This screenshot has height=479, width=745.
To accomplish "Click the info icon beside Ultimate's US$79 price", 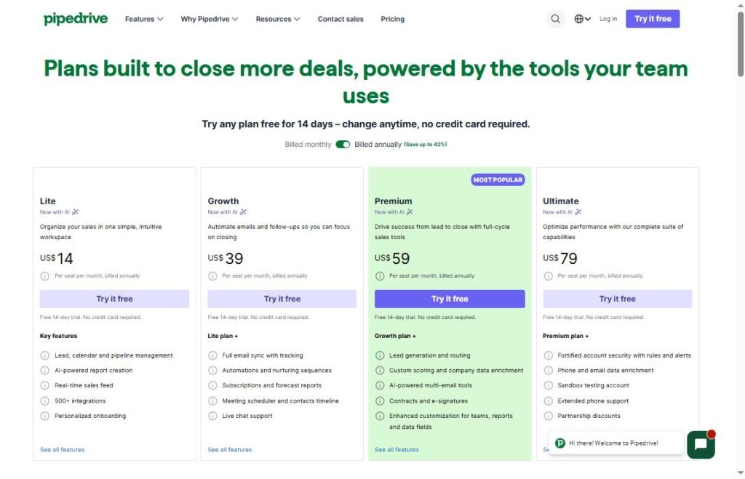I will tap(548, 275).
